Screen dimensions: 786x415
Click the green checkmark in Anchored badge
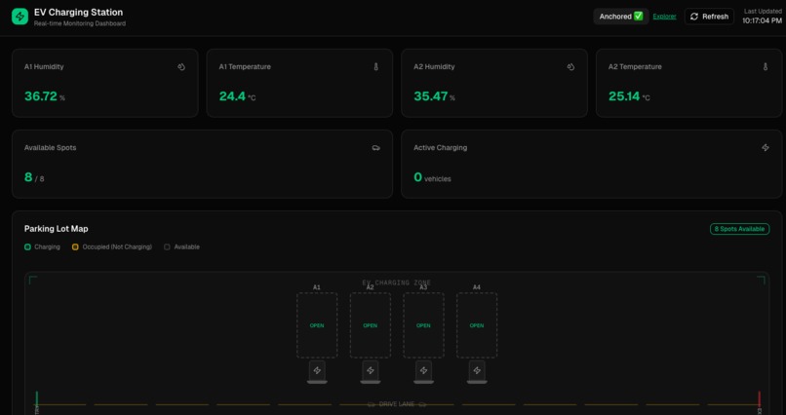pyautogui.click(x=638, y=16)
